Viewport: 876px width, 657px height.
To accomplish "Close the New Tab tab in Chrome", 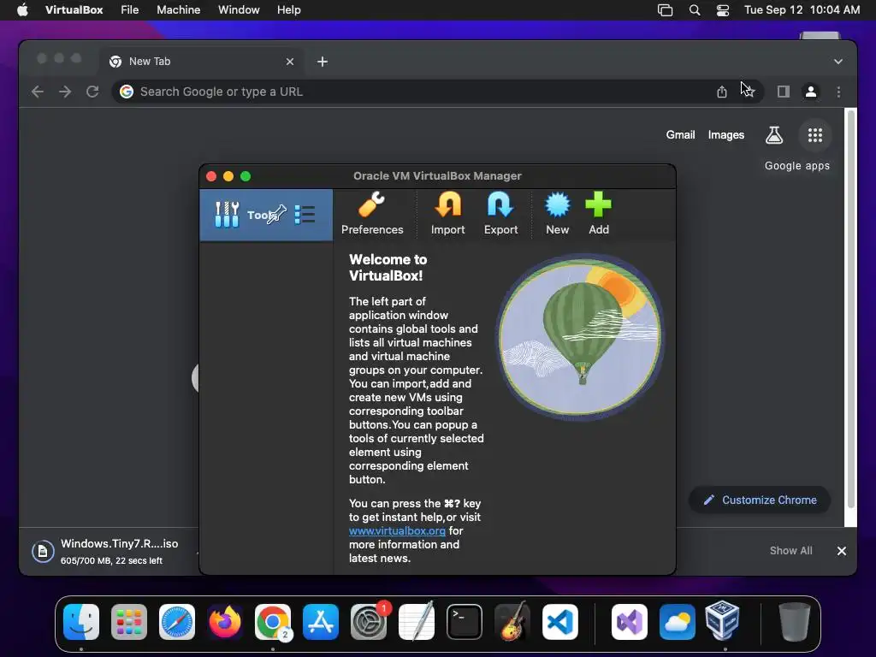I will [290, 62].
